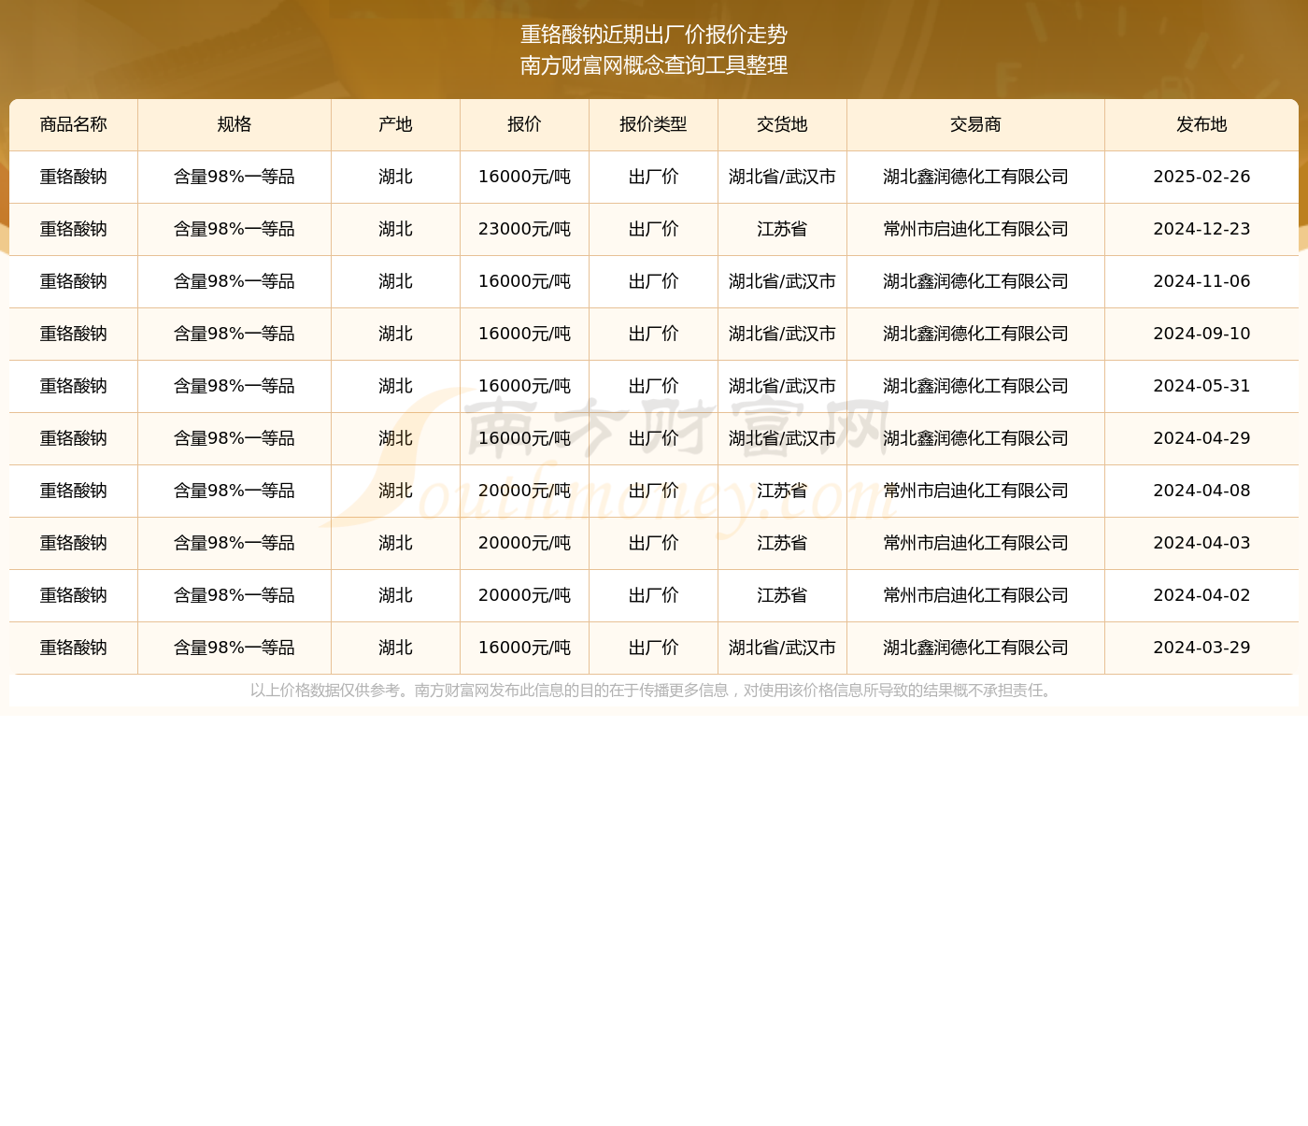Screen dimensions: 1308x1126
Task: Click 江苏省 delivery cell in the 2024-12-23 row
Action: click(783, 230)
